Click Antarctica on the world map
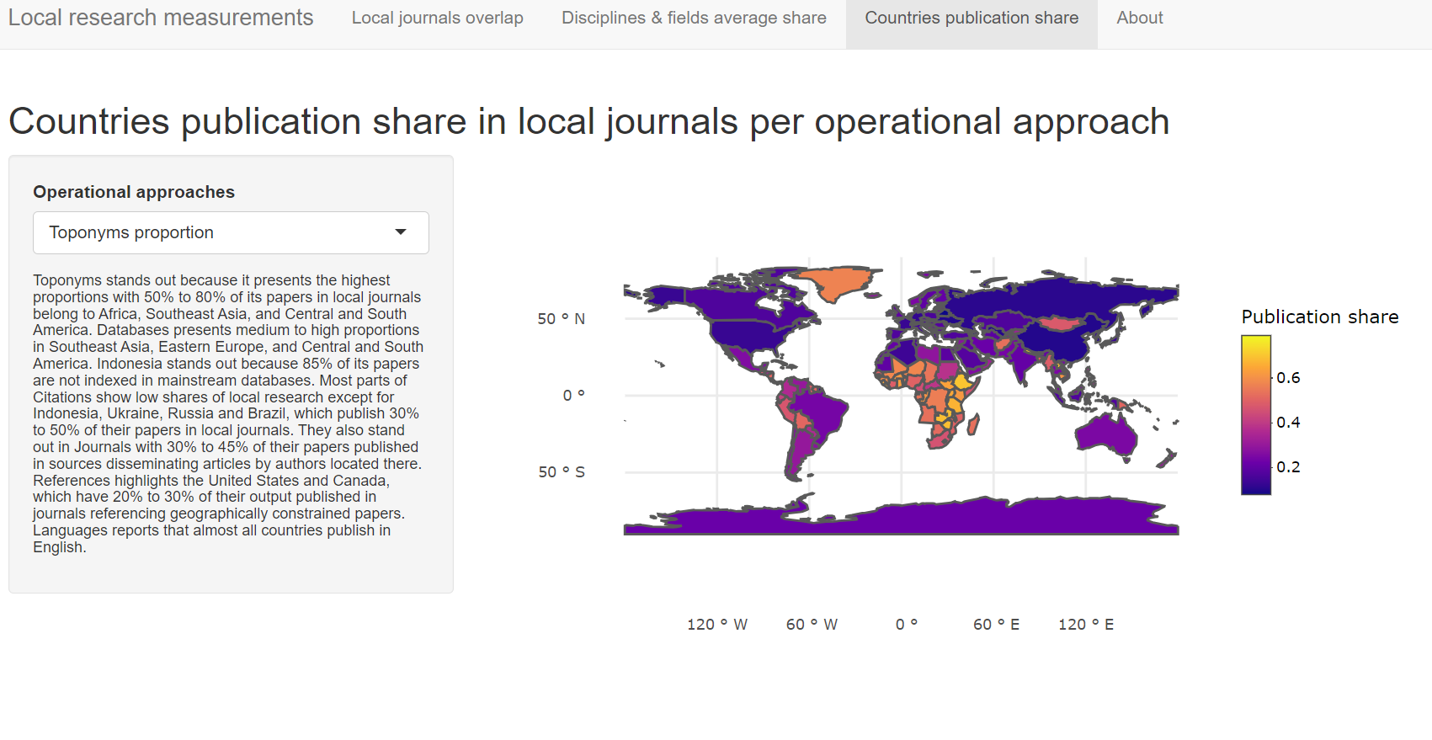Screen dimensions: 1432x740 tap(901, 518)
